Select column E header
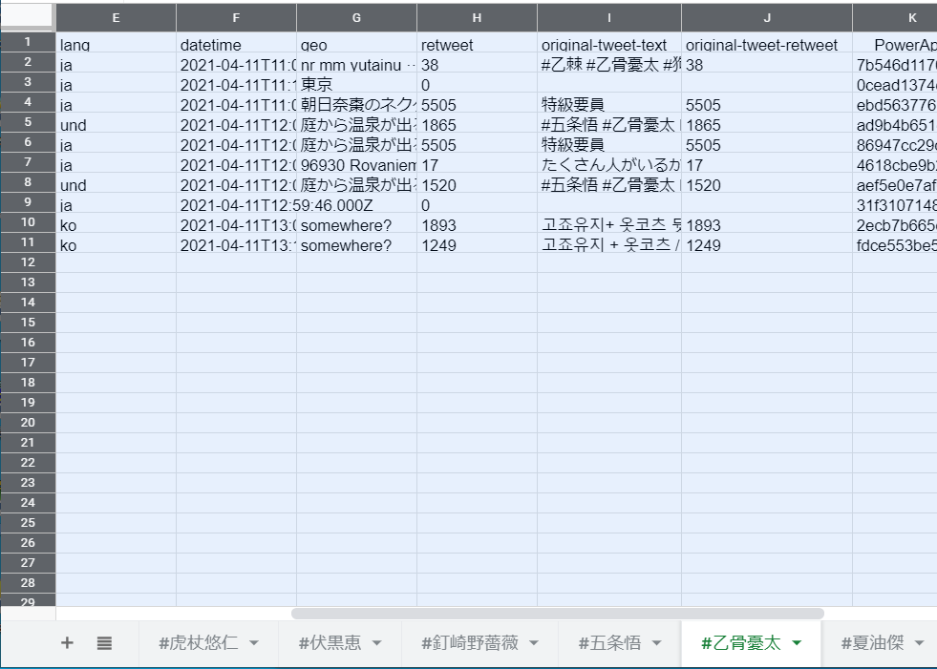Screen dimensions: 937x669 pyautogui.click(x=116, y=18)
